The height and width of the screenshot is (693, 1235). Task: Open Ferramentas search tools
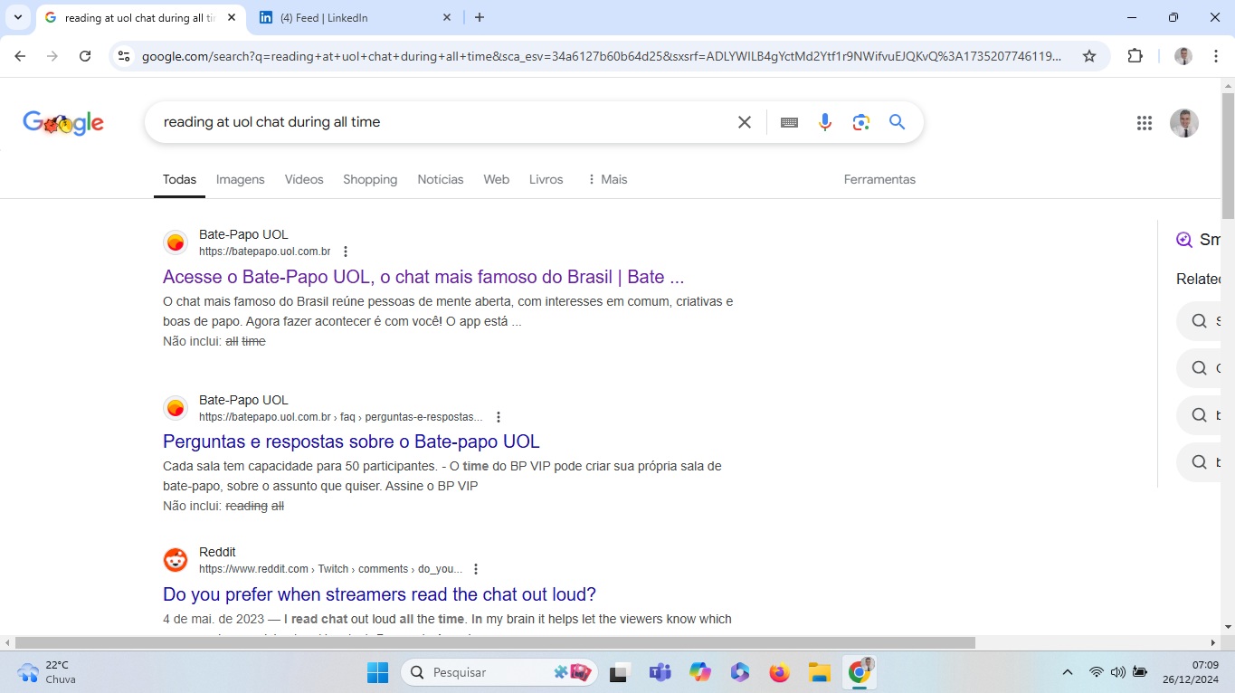coord(879,179)
